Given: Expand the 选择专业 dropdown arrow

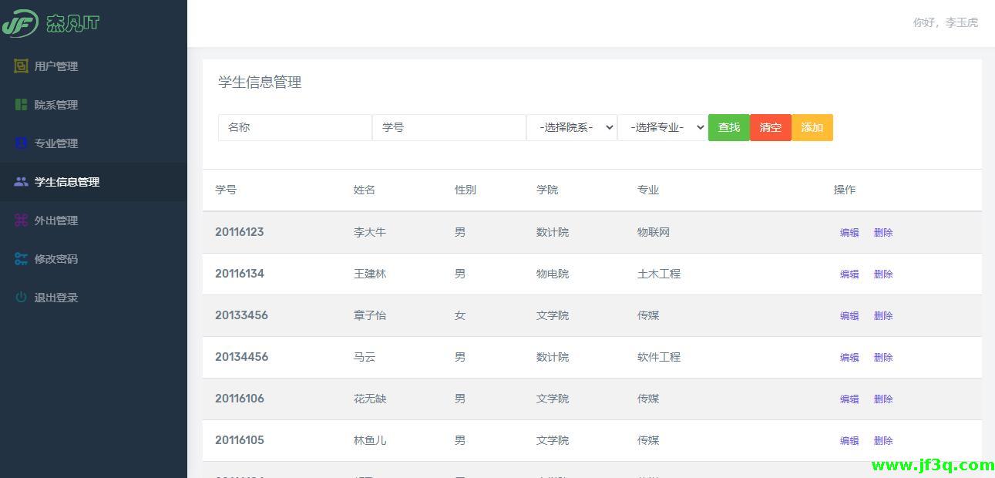Looking at the screenshot, I should pos(699,127).
